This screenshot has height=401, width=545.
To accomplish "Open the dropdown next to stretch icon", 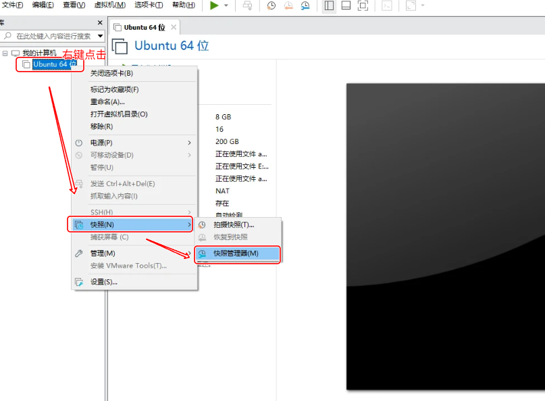I will (423, 5).
